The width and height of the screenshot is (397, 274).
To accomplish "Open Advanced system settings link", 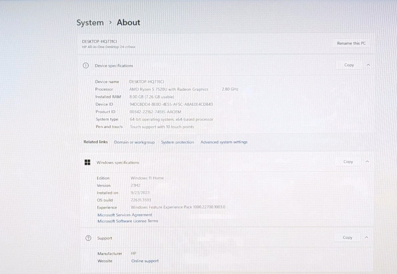I will (x=224, y=142).
